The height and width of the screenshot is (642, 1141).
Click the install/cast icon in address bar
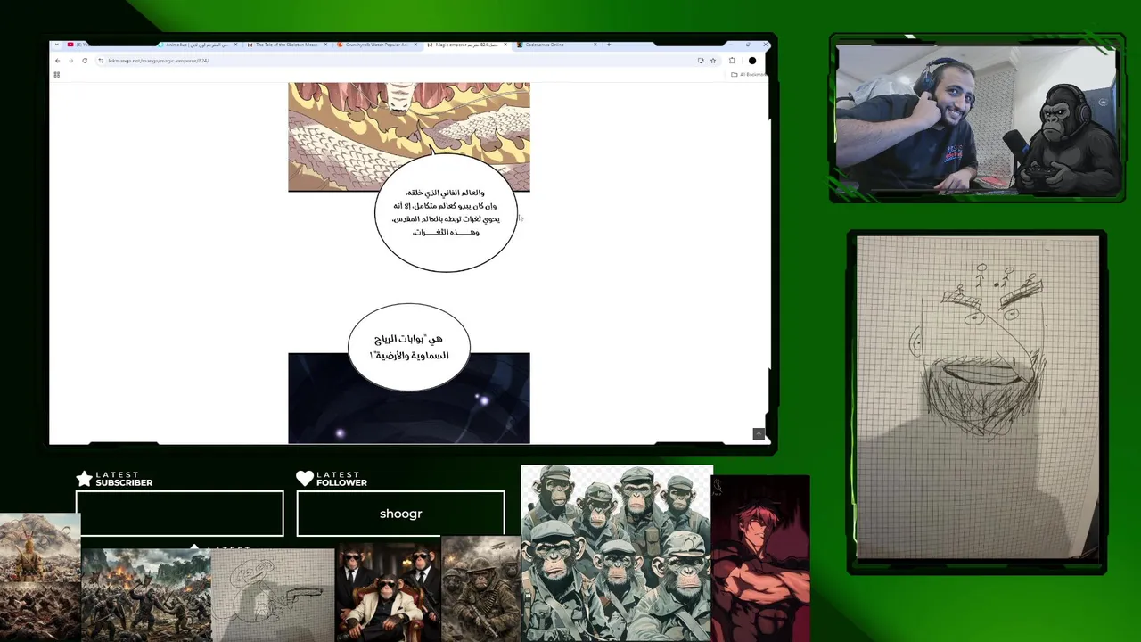tap(701, 61)
